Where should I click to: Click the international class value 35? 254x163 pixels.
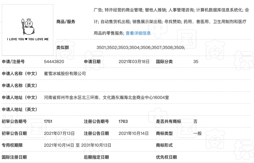196,62
